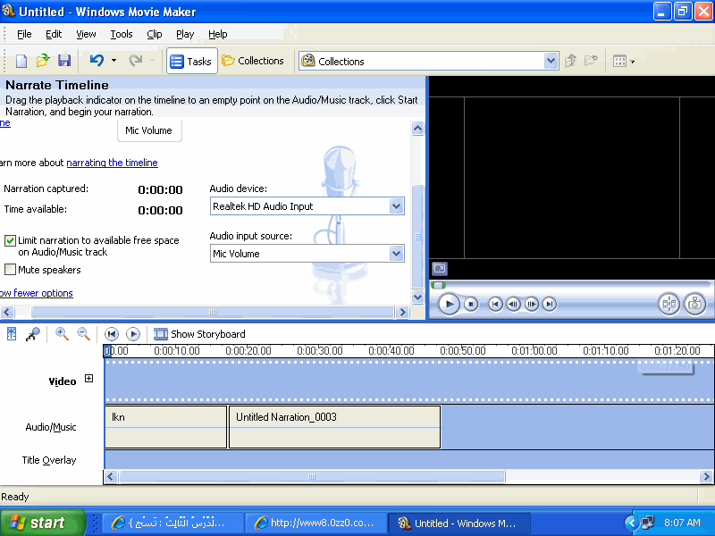Click Split clip button in preview
Viewport: 715px width, 536px height.
(669, 304)
